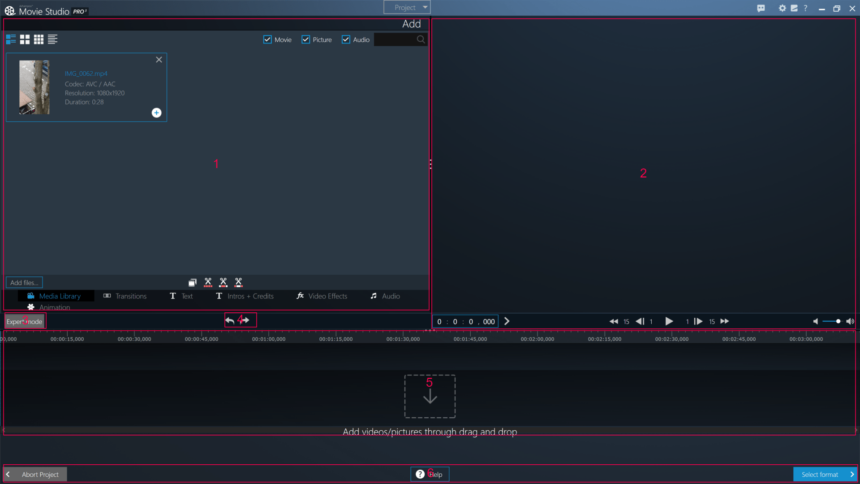This screenshot has height=484, width=860.
Task: Open the question mark help in title bar
Action: click(x=805, y=8)
